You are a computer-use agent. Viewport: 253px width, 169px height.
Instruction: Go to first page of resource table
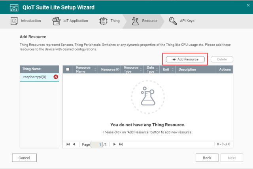[68, 144]
